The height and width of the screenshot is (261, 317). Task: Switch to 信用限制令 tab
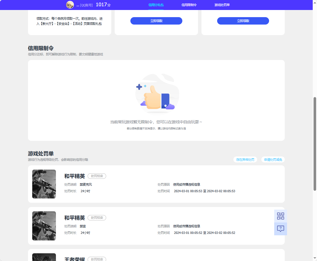(189, 5)
